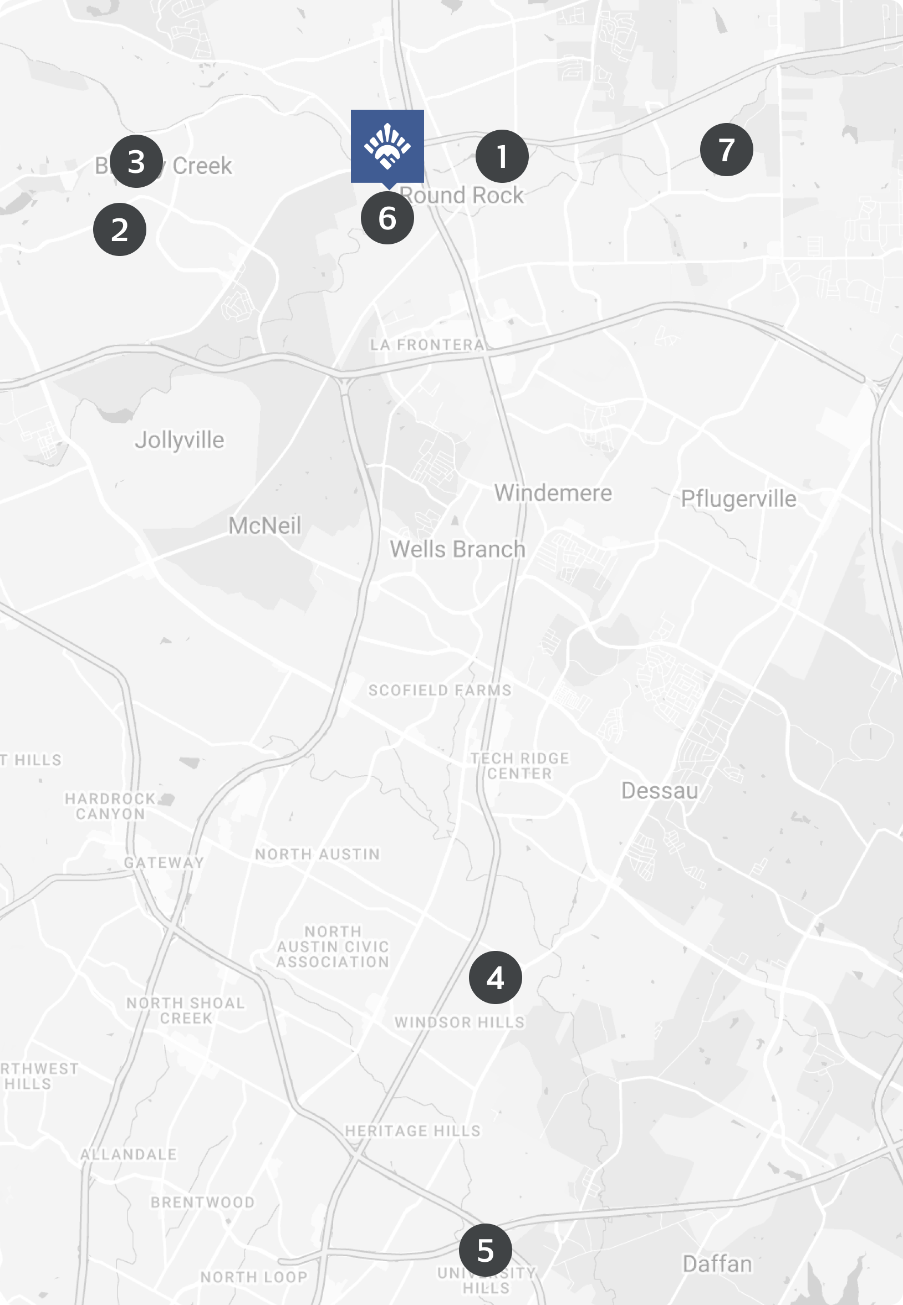Select map marker number 1
This screenshot has height=1305, width=903.
coord(502,157)
